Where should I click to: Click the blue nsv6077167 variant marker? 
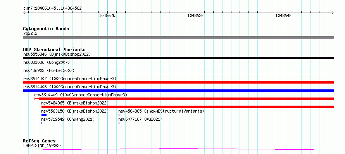click(119, 123)
